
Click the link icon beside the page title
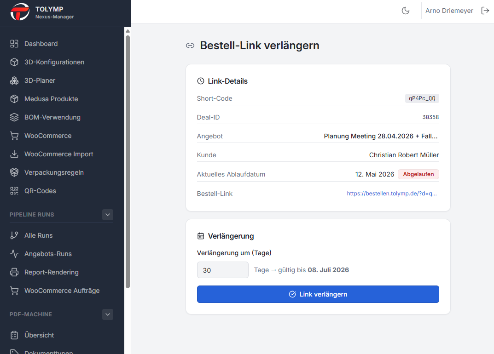[190, 46]
